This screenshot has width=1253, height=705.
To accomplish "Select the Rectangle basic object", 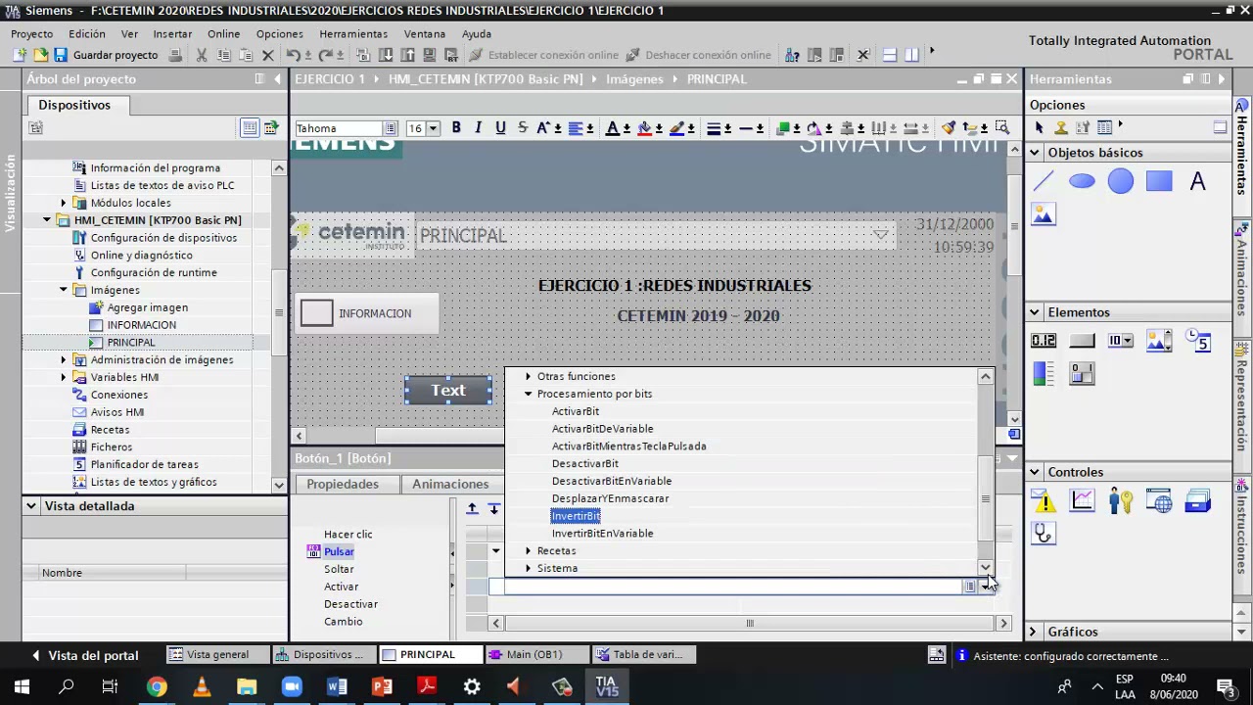I will (x=1159, y=181).
